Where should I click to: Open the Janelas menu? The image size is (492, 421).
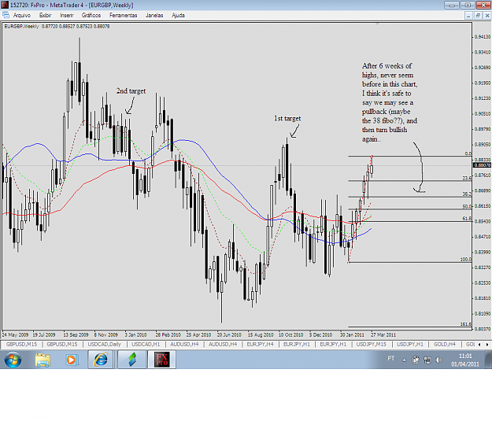click(x=154, y=16)
